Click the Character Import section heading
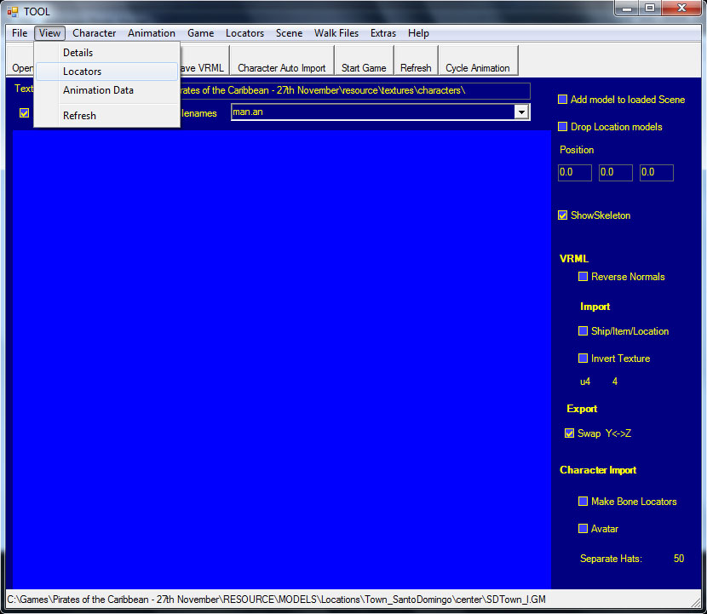707x614 pixels. pyautogui.click(x=598, y=470)
